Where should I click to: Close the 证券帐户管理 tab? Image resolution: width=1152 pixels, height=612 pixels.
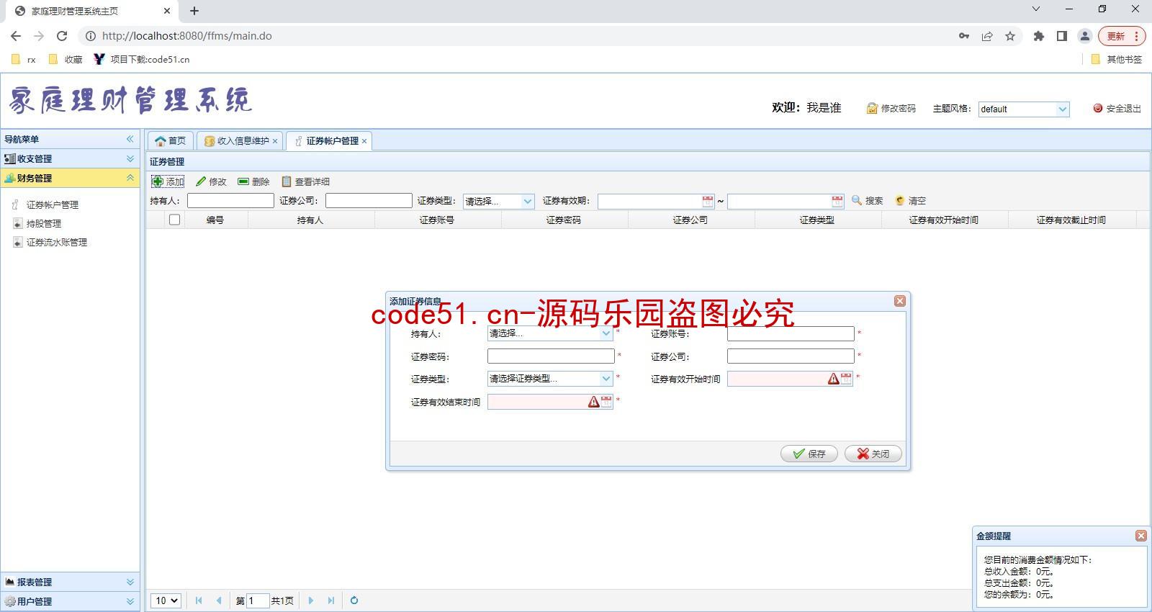[364, 141]
